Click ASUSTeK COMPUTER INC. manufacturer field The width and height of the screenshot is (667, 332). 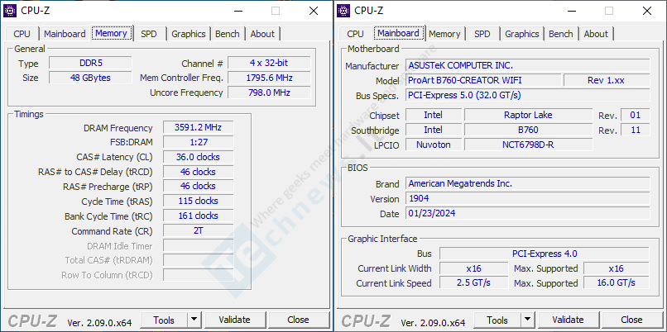click(528, 65)
